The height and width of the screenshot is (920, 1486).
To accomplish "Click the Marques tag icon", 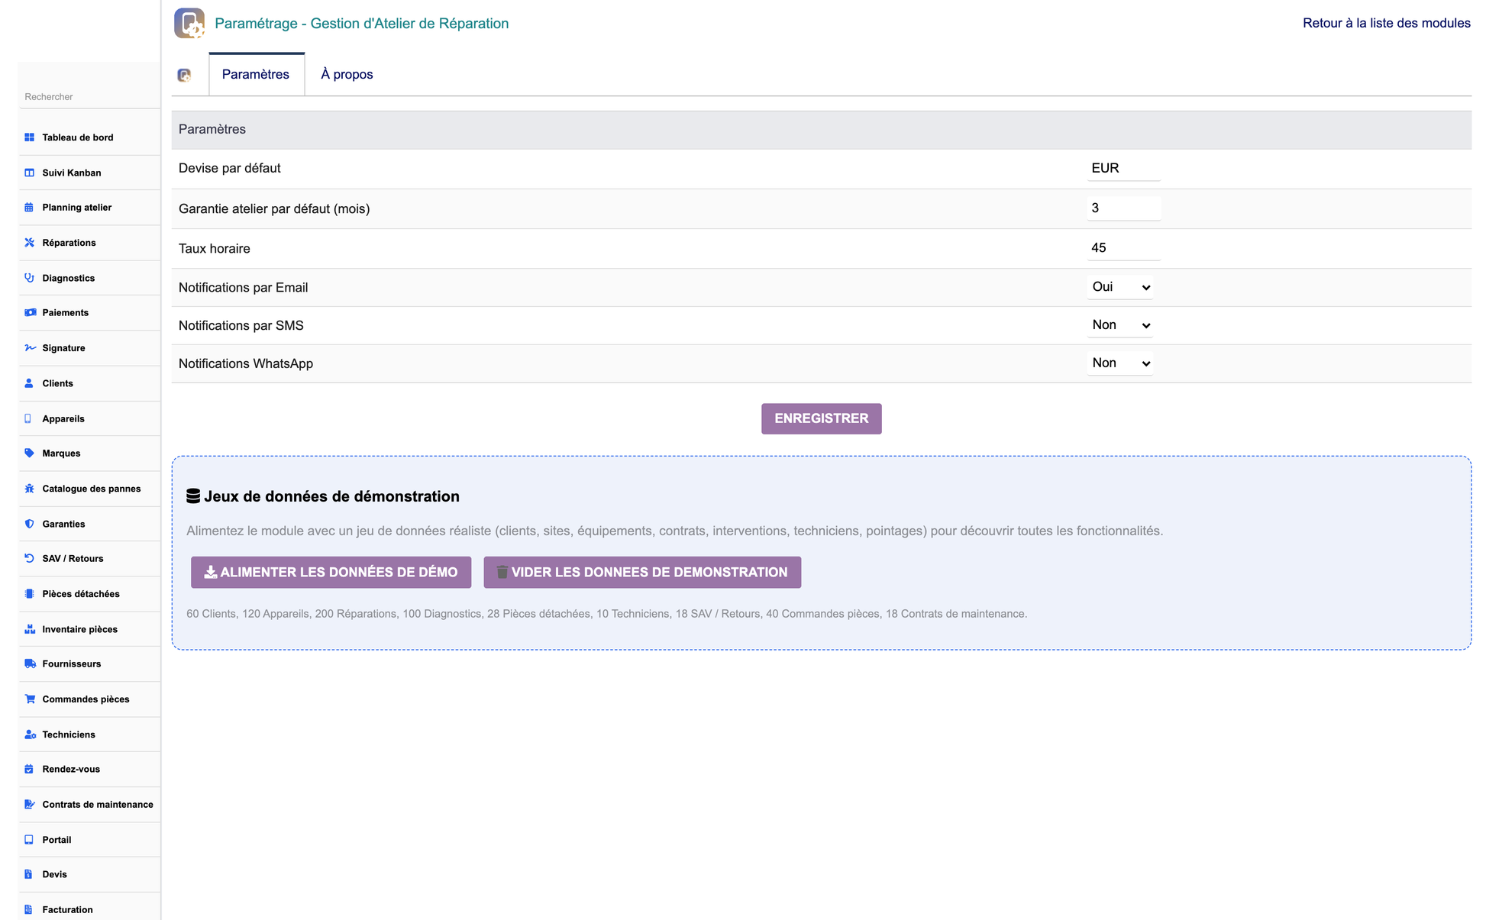I will click(x=29, y=454).
